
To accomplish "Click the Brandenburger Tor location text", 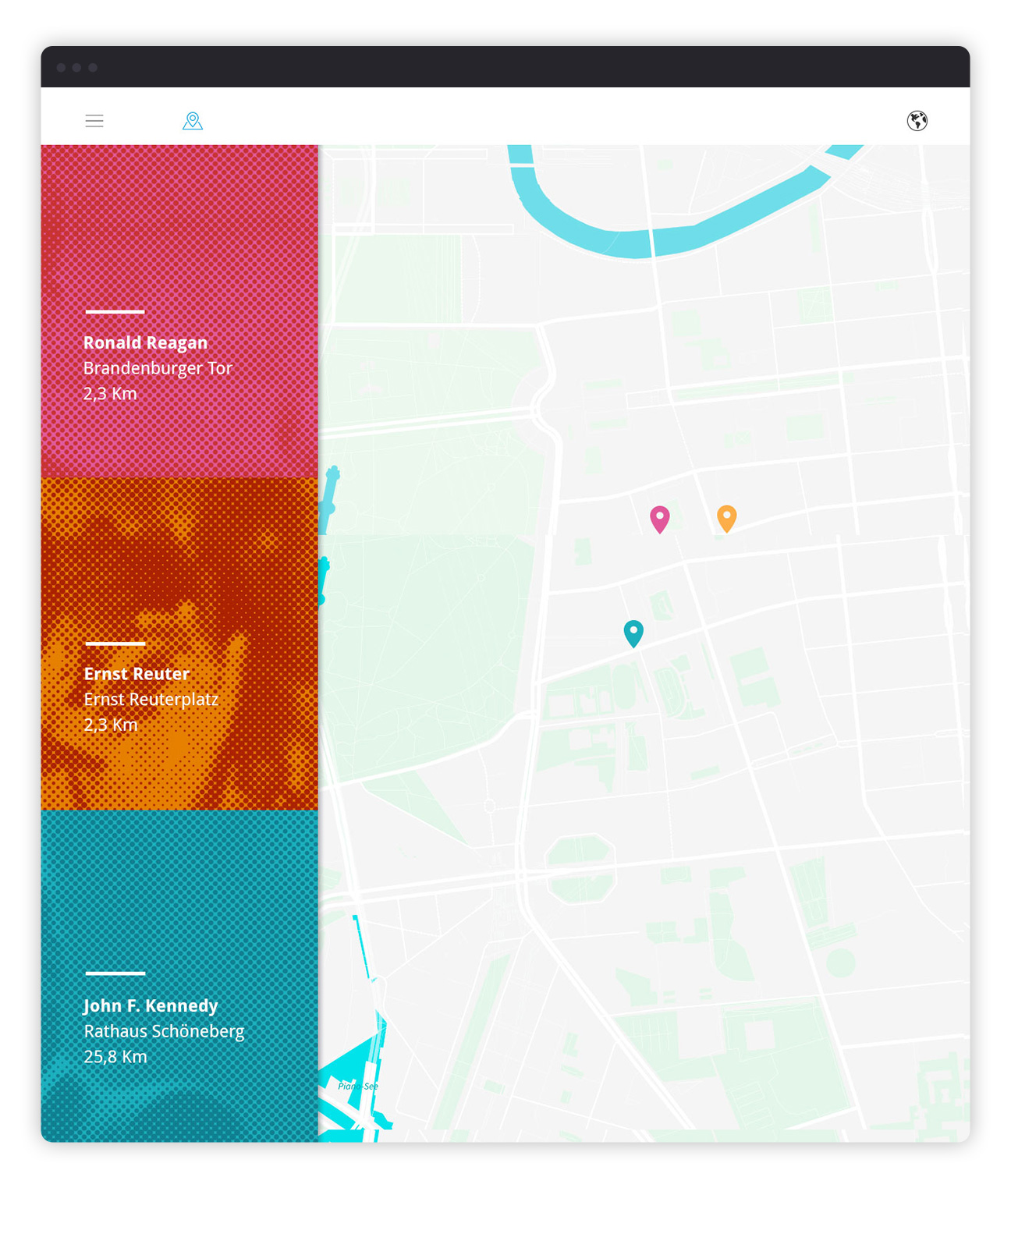I will [158, 368].
